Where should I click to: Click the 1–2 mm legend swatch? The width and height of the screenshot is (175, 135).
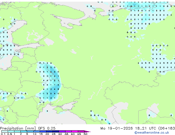(x=17, y=131)
